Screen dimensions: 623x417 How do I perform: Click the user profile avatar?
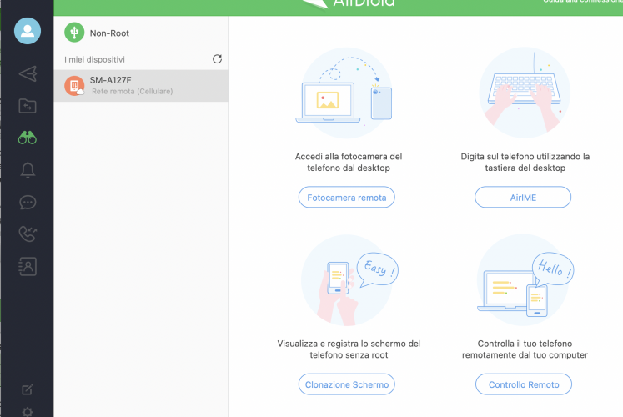[x=28, y=31]
